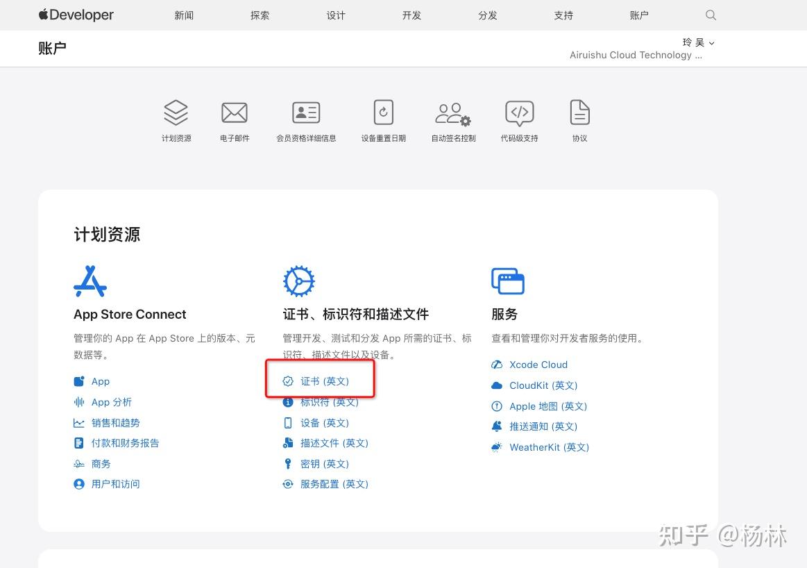The image size is (807, 568).
Task: Click the 计划资源 section title
Action: (x=107, y=234)
